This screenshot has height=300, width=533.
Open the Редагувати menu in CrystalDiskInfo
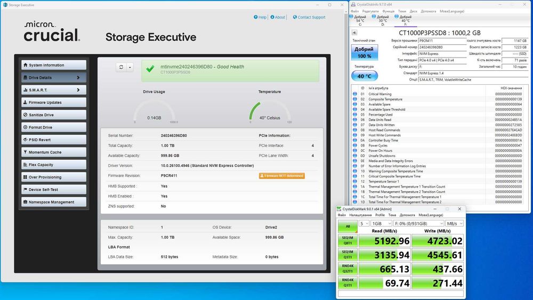tap(370, 11)
